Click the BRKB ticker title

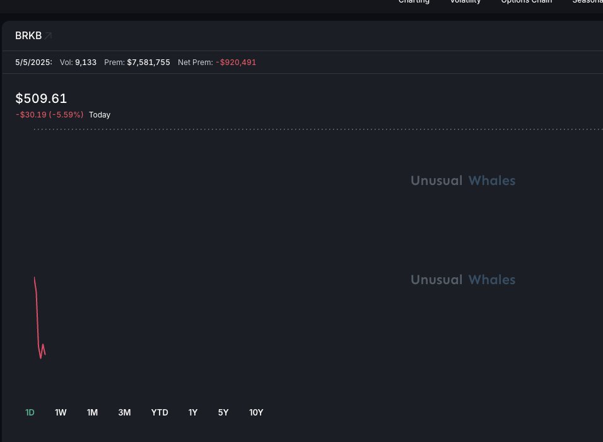[28, 35]
